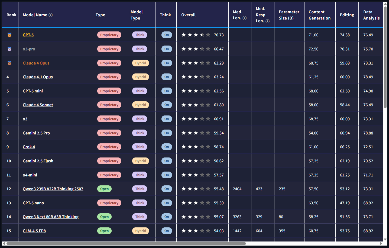The height and width of the screenshot is (248, 389).
Task: Toggle the Think On pill for GPT-5
Action: pyautogui.click(x=167, y=35)
